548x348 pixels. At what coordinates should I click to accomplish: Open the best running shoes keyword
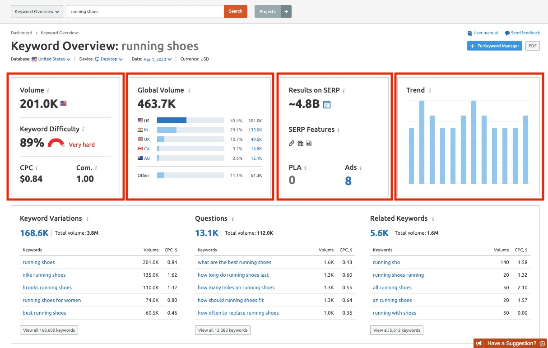coord(44,313)
